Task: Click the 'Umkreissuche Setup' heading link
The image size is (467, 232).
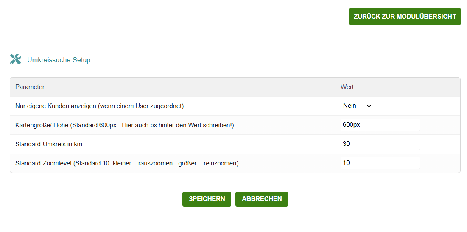Action: tap(59, 60)
